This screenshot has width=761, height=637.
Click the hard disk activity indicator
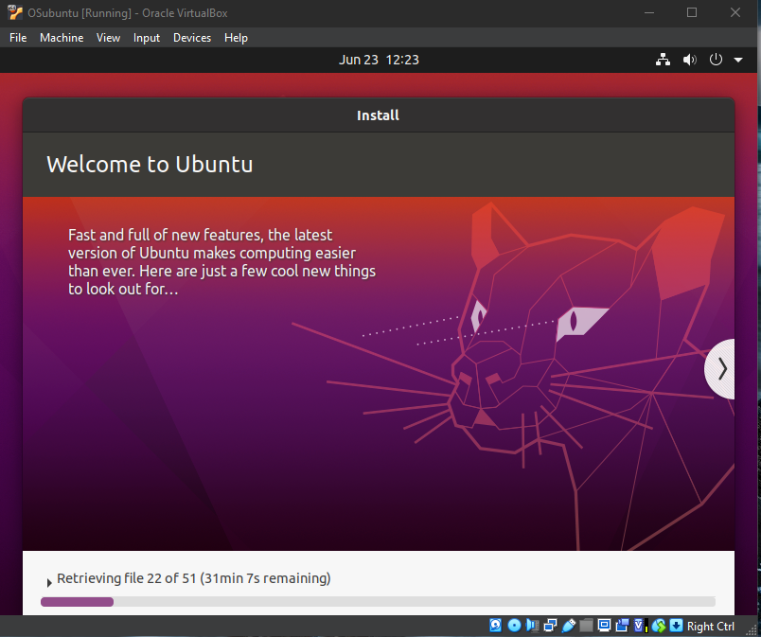pos(496,626)
